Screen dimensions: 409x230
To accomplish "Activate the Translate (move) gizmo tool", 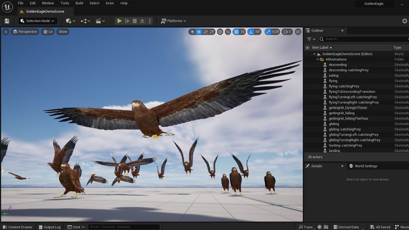I will (x=199, y=32).
